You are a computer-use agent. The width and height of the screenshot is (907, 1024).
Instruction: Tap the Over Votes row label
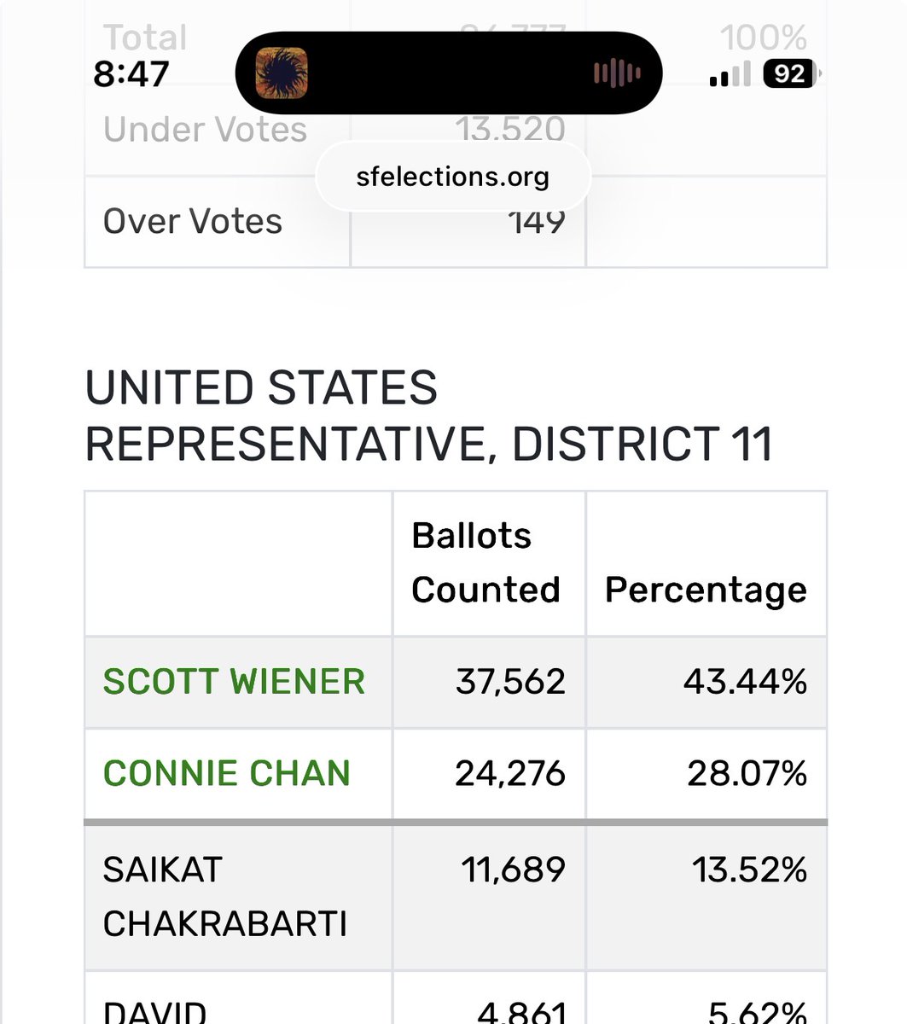(x=193, y=222)
